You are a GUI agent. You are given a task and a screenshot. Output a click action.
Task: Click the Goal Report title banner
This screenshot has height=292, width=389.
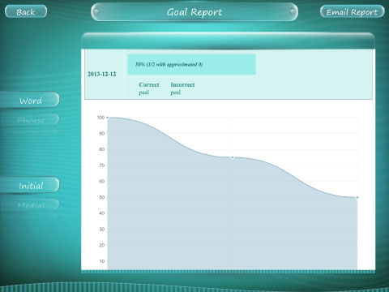click(x=194, y=12)
